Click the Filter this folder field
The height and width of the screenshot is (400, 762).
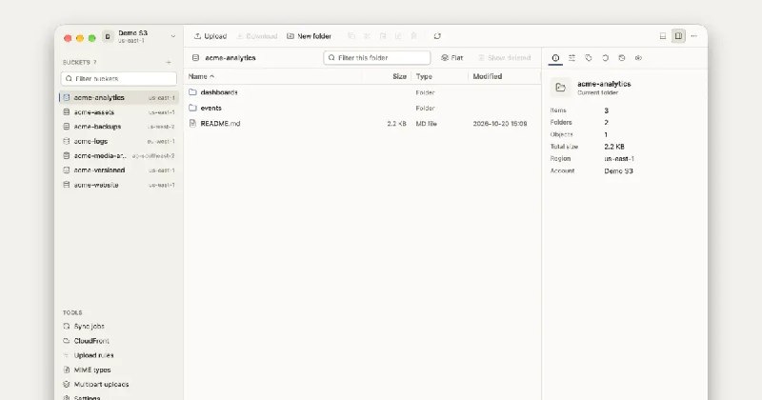pyautogui.click(x=376, y=58)
